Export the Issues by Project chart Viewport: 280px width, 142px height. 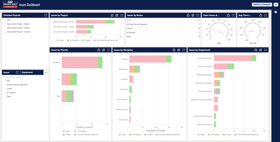pos(112,15)
